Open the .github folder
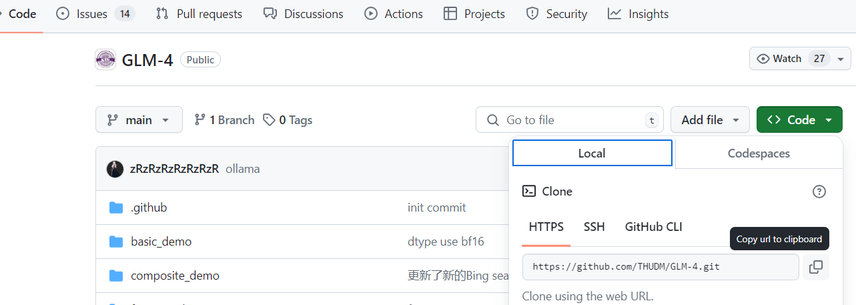This screenshot has height=305, width=856. click(x=149, y=208)
